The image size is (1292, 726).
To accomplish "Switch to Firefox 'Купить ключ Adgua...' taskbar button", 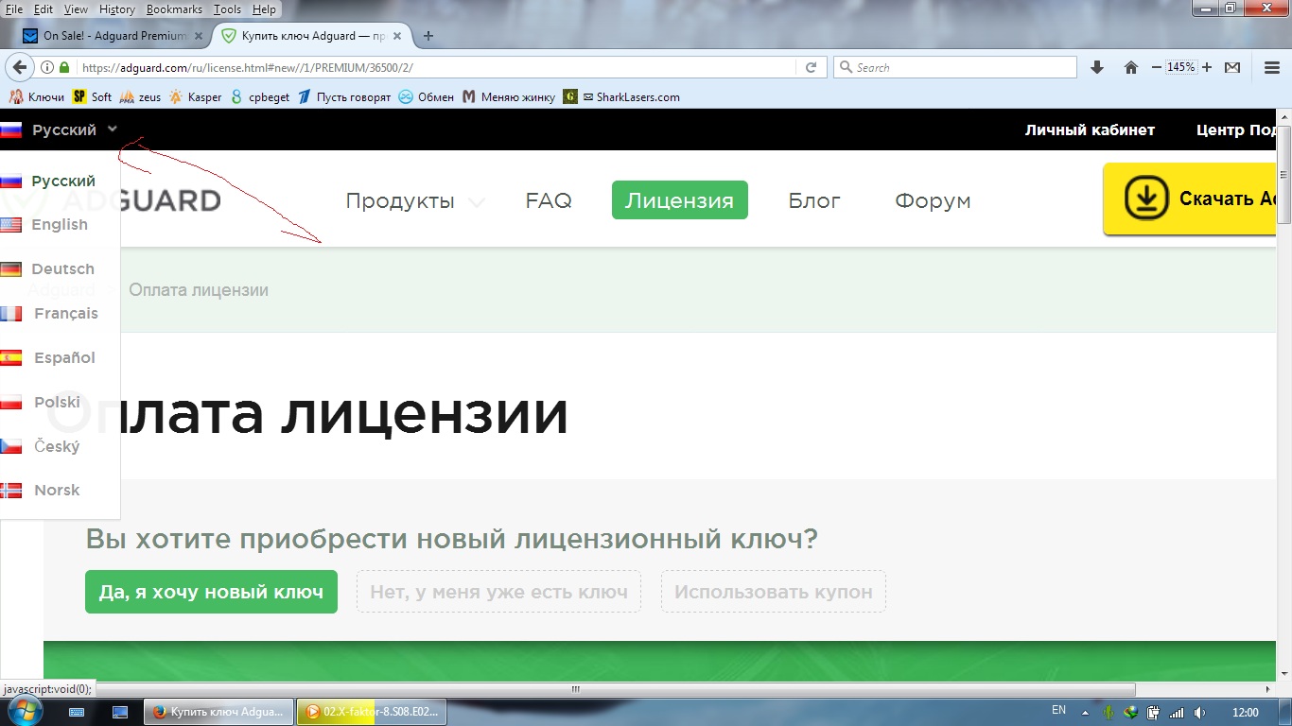I will tap(218, 712).
